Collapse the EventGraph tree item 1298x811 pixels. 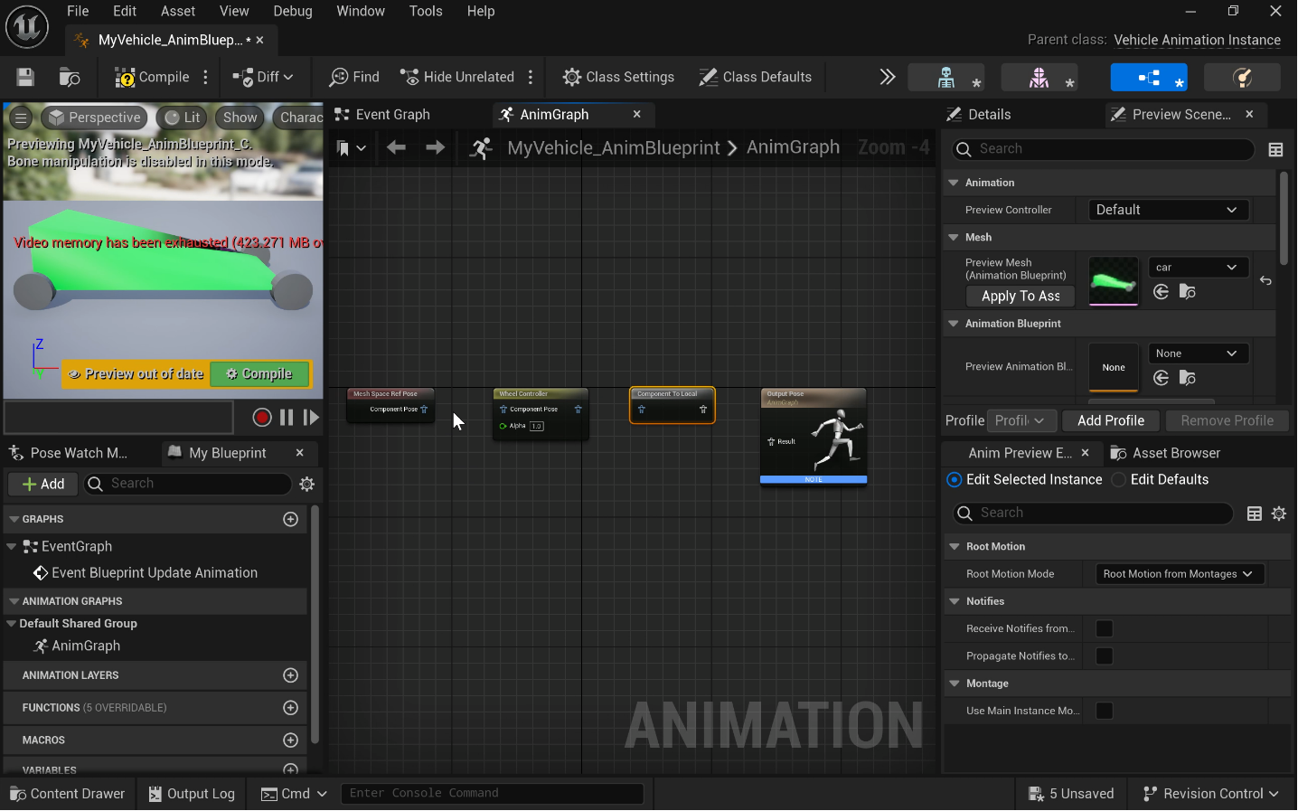[x=12, y=547]
